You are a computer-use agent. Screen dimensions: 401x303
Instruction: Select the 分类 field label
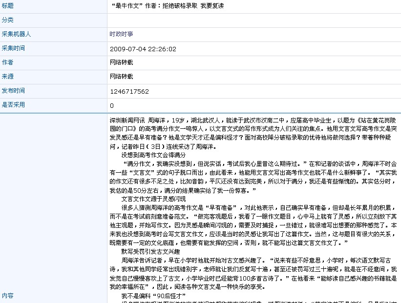pos(7,20)
